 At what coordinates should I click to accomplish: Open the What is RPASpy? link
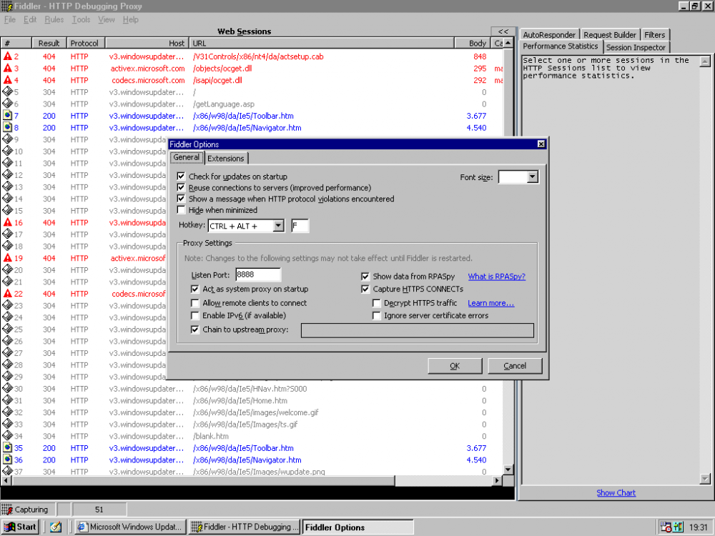[x=496, y=277]
